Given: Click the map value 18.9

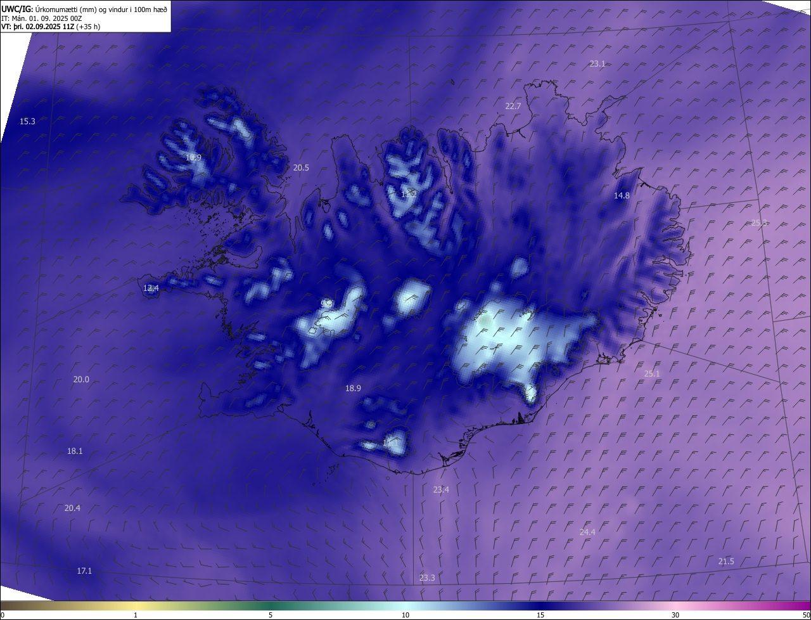Looking at the screenshot, I should point(353,388).
